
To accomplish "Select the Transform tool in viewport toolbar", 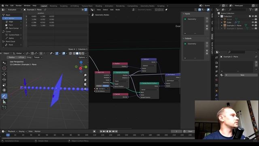I will 4,90.
